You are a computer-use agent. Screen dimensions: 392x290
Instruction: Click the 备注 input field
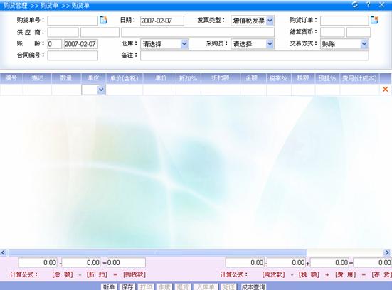[x=254, y=55]
